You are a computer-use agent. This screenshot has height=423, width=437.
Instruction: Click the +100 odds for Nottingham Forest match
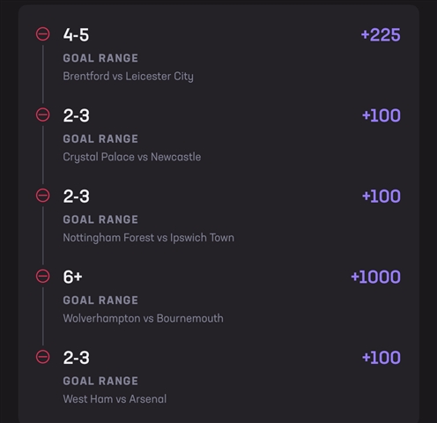point(381,197)
